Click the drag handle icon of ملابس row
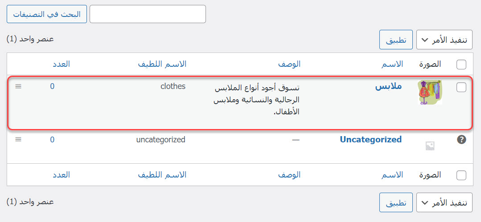Viewport: 481px width, 222px height. pos(18,86)
